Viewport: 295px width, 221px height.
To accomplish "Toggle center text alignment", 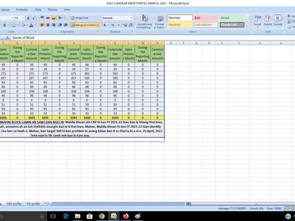I will pyautogui.click(x=47, y=25).
